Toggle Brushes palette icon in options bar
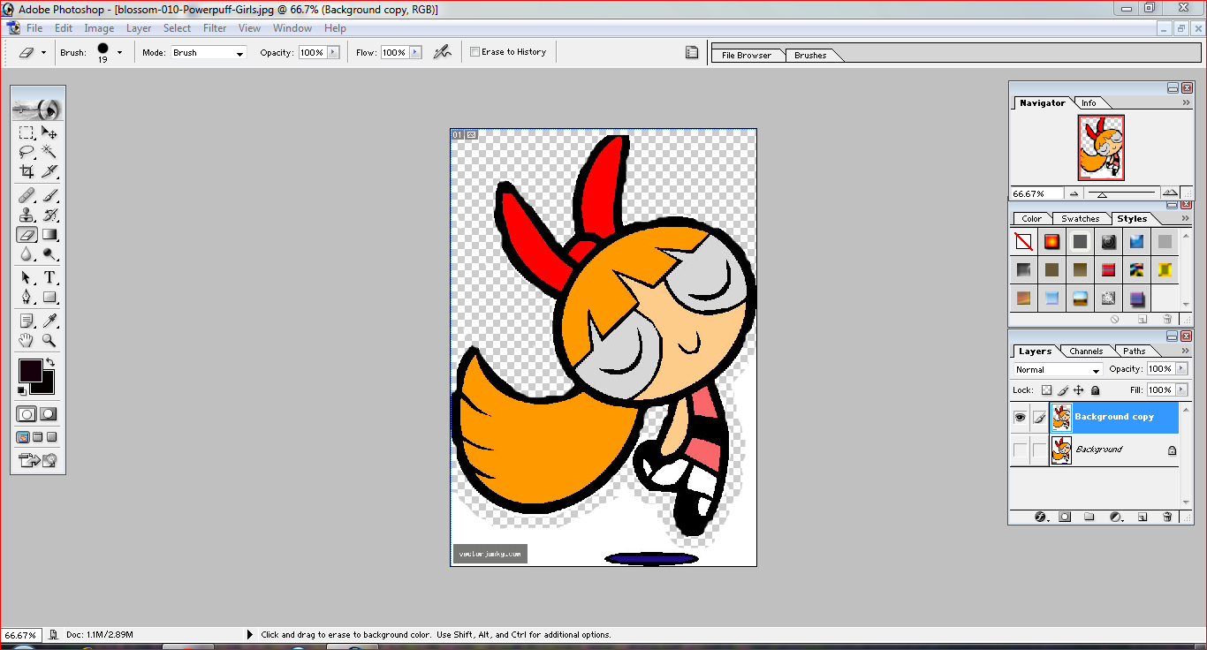This screenshot has width=1207, height=650. coord(692,52)
